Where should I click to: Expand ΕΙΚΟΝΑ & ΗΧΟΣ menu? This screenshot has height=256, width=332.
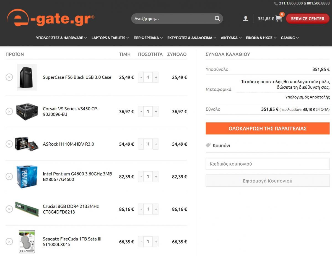[x=261, y=38]
